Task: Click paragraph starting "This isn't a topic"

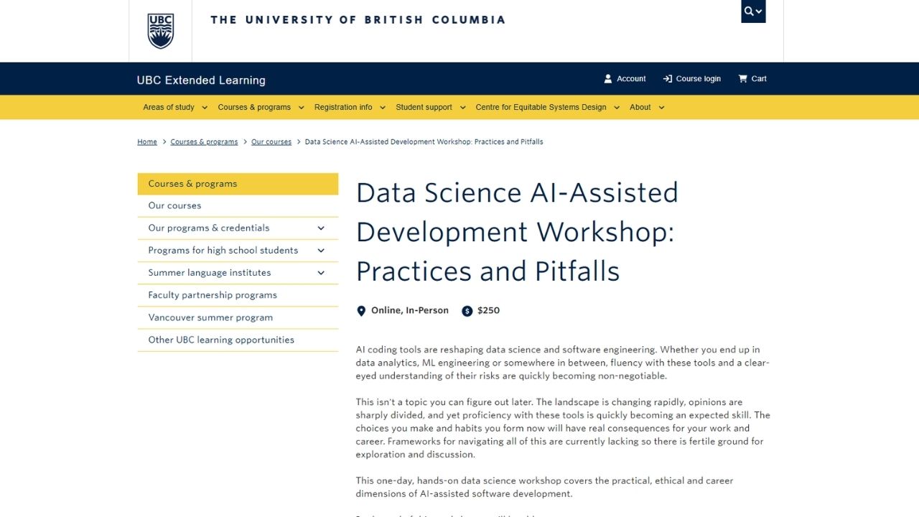Action: click(x=563, y=429)
